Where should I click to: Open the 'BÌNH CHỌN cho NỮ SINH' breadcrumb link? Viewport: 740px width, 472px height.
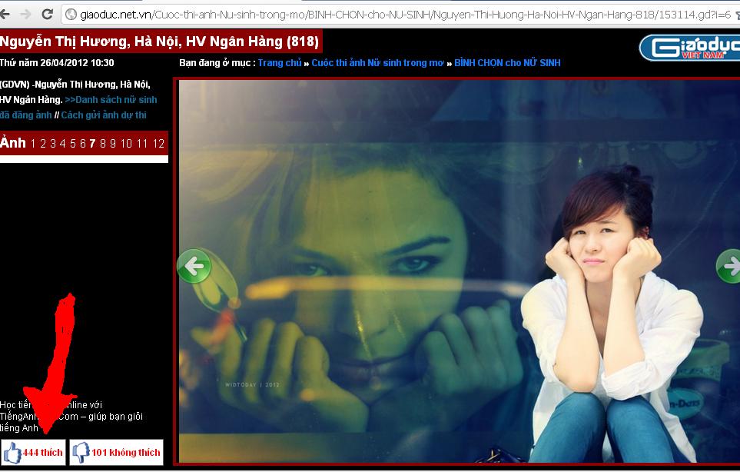tap(507, 63)
